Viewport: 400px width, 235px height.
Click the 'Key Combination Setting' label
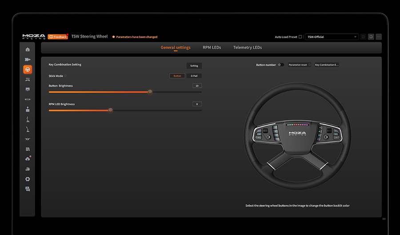[x=65, y=64]
